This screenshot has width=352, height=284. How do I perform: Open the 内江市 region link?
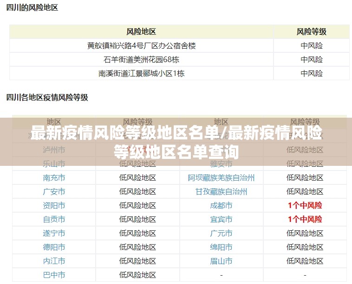coord(54,261)
